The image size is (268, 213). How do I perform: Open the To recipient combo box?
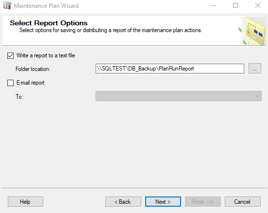179,96
